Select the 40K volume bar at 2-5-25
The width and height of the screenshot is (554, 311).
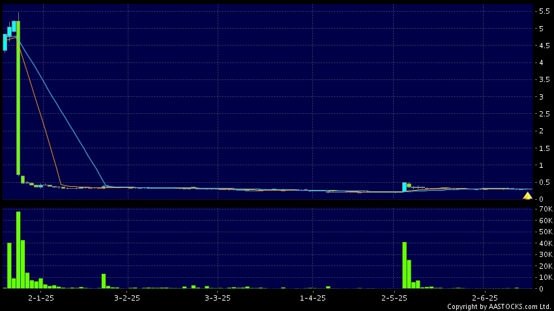click(405, 265)
